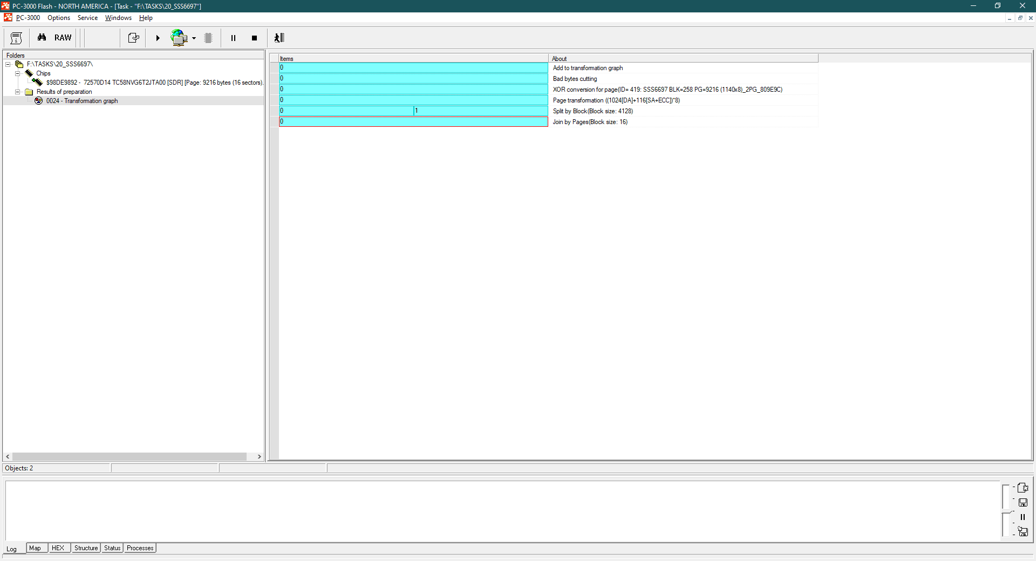The width and height of the screenshot is (1036, 561).
Task: Open the task information scroll icon
Action: click(16, 38)
